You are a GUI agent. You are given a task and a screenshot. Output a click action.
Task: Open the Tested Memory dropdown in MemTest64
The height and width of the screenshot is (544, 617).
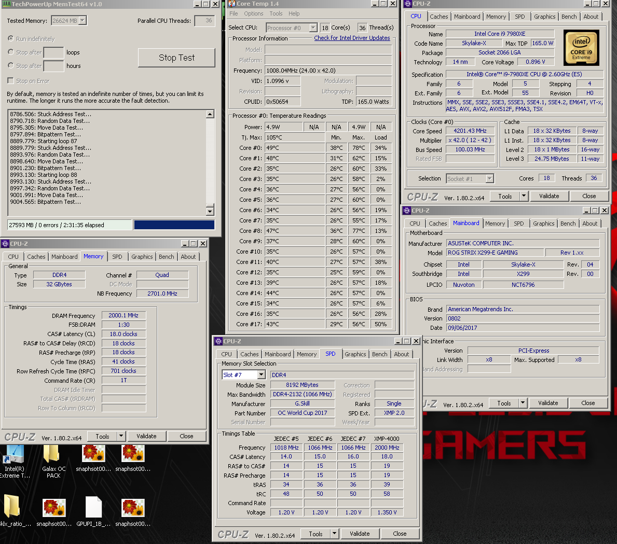[x=82, y=20]
